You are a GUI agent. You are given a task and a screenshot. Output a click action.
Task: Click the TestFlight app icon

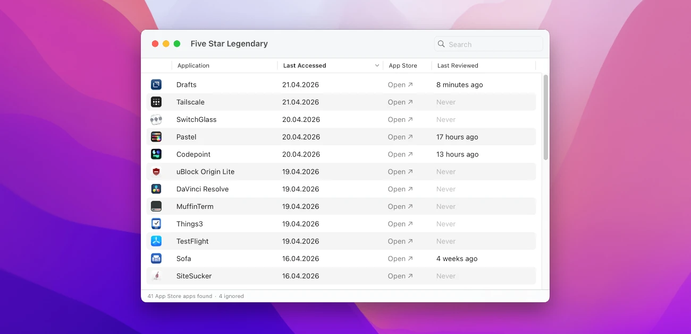156,241
